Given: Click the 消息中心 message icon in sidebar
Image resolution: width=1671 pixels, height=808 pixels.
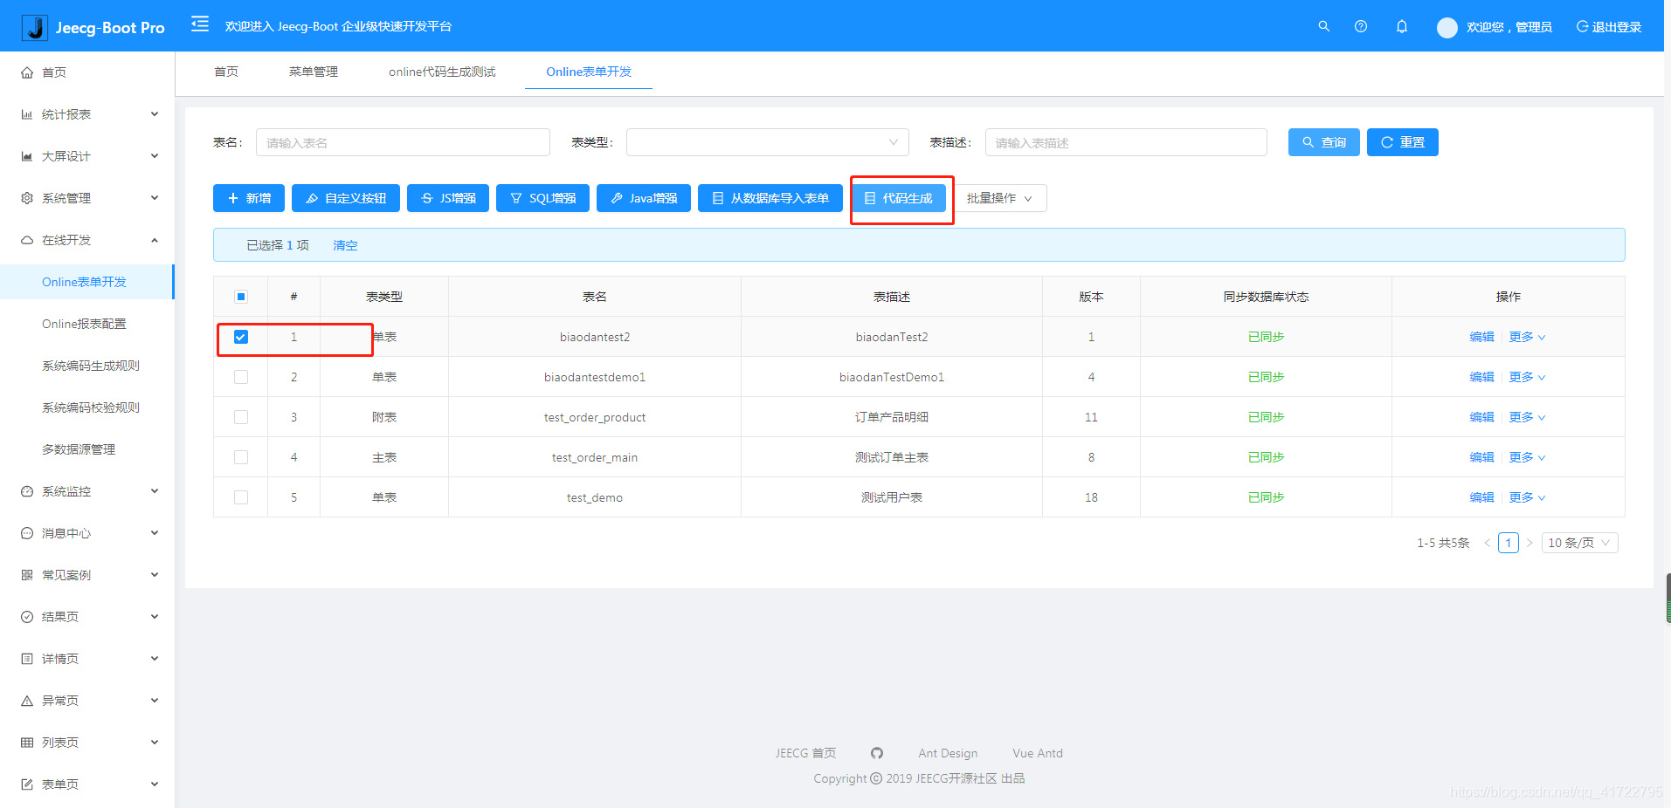Looking at the screenshot, I should click(27, 533).
